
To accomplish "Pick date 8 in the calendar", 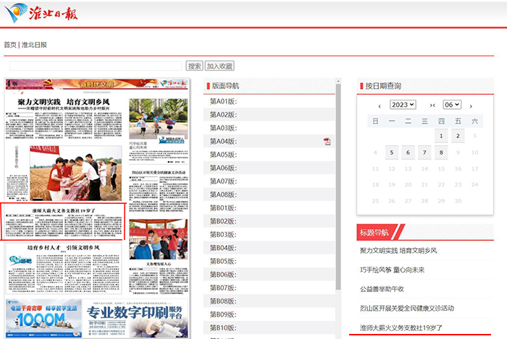I will (x=441, y=153).
